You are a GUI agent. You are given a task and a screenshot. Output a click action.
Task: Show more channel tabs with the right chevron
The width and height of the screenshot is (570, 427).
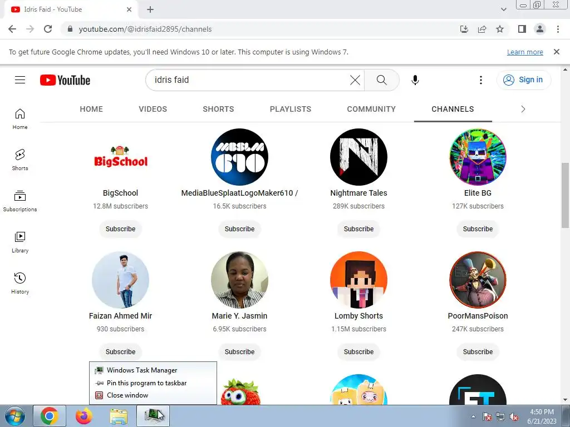point(523,109)
